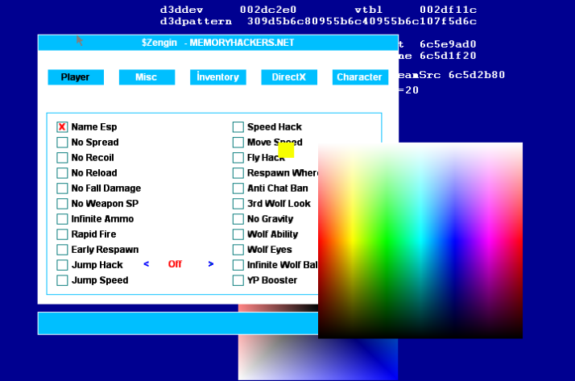
Task: Click the blue bar below the menu
Action: tap(178, 324)
